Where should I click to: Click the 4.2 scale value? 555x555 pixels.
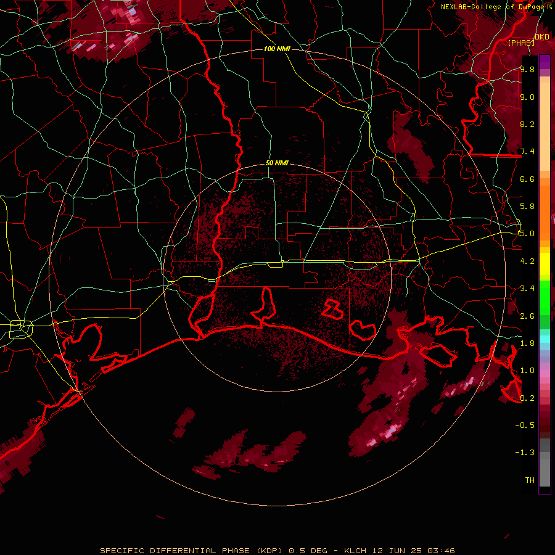(x=527, y=261)
